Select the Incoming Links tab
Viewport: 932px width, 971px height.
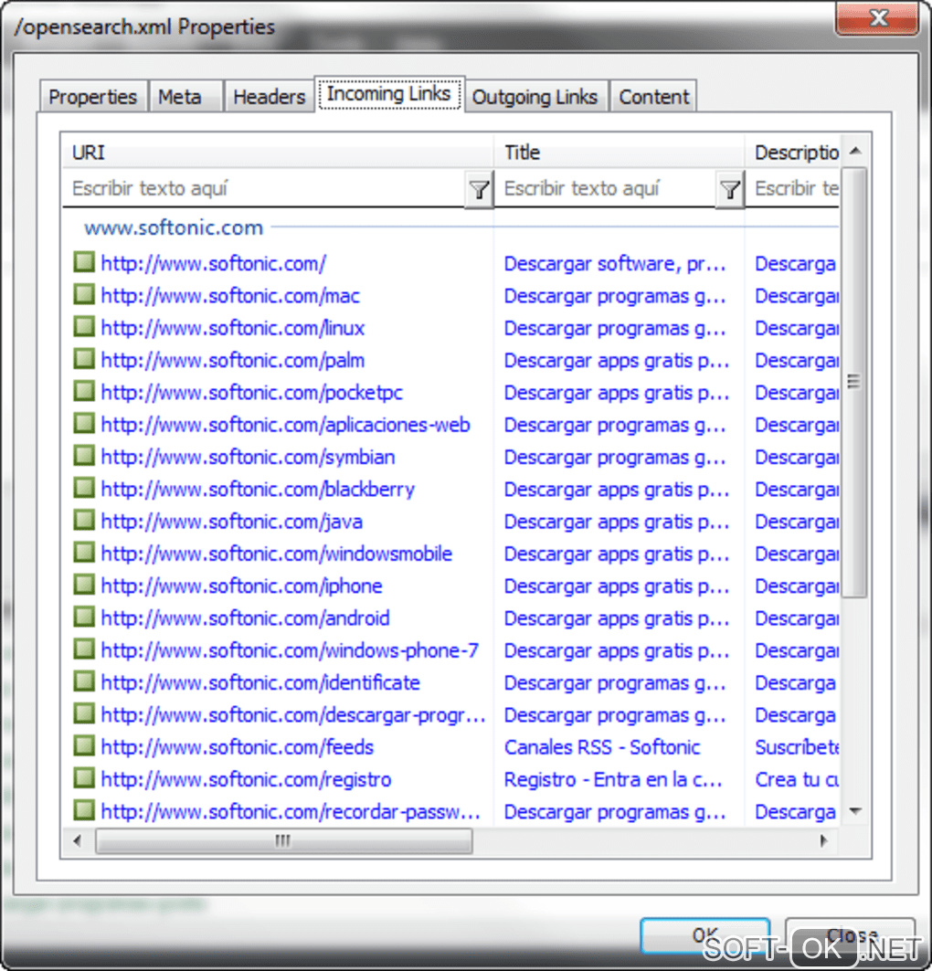point(389,94)
